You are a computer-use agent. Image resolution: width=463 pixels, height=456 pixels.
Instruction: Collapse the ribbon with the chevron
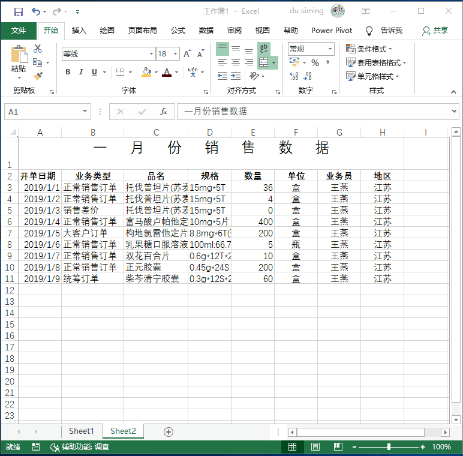click(x=453, y=92)
